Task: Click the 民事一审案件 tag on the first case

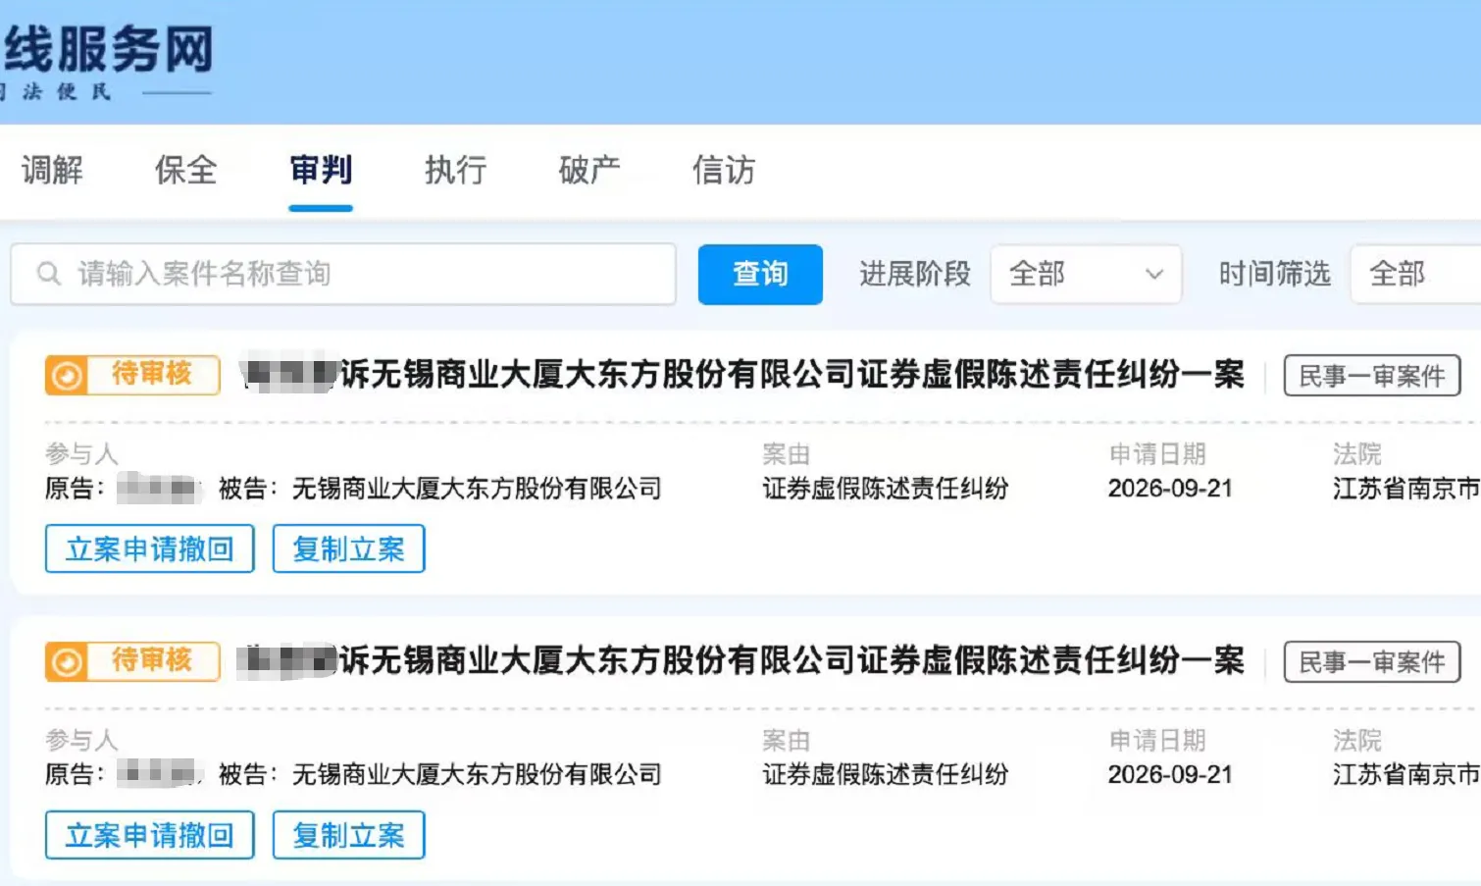Action: click(1372, 376)
